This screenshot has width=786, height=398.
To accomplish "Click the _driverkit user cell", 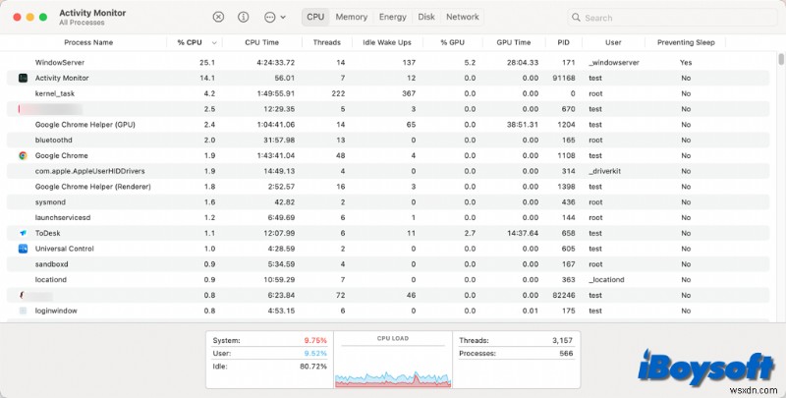I will [x=604, y=171].
